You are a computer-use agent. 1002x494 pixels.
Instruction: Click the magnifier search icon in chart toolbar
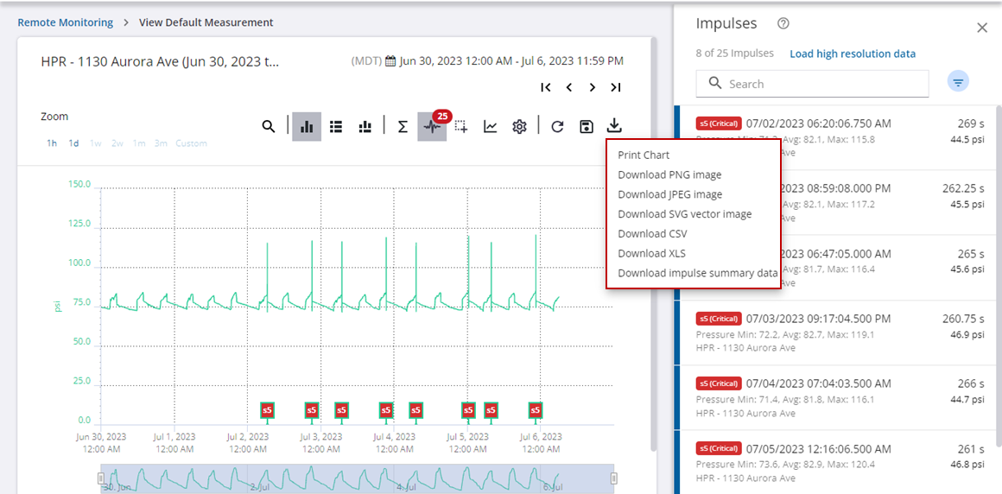[x=269, y=127]
